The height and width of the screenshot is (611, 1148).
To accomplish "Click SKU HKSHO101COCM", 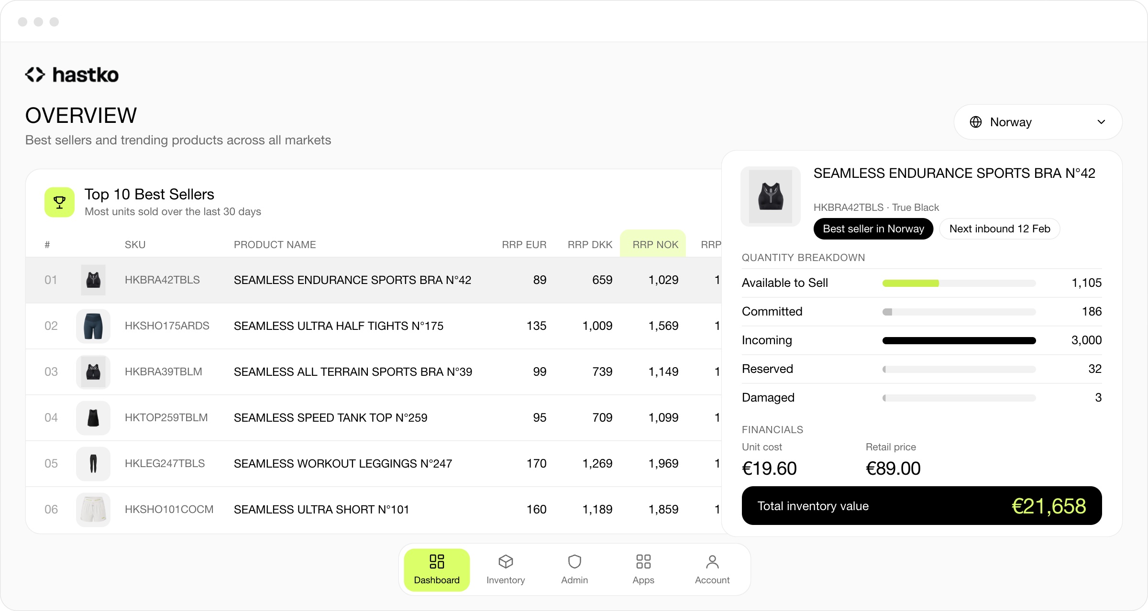I will click(169, 509).
